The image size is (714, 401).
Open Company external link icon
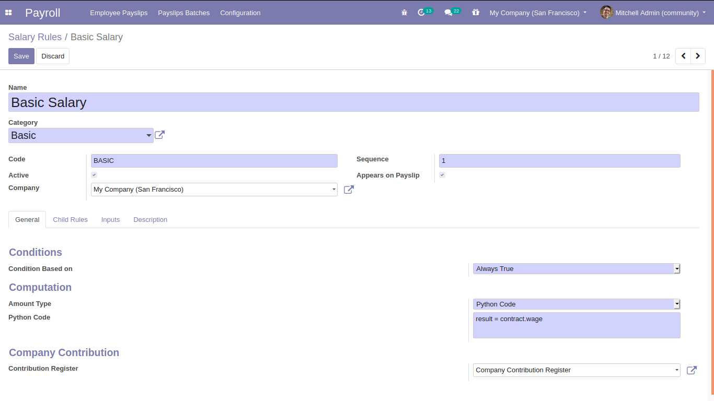point(349,190)
